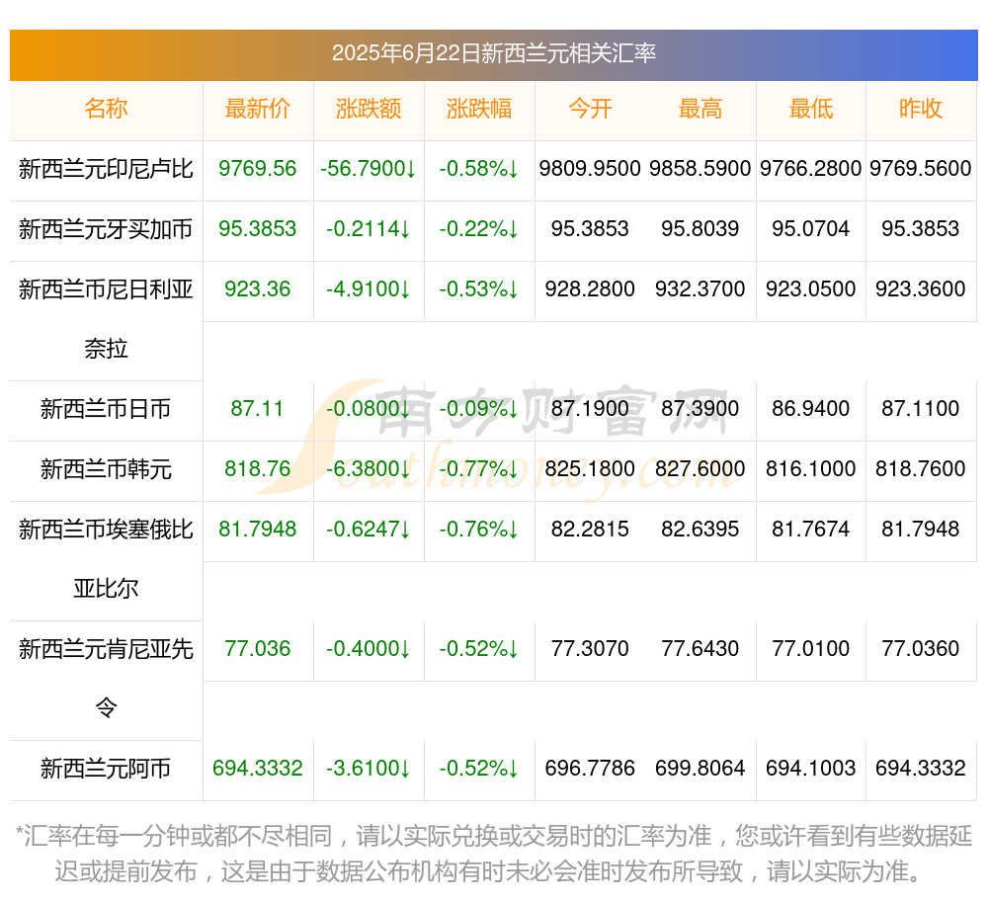Click change amount '-0.0800↓'
988x902 pixels.
click(x=369, y=409)
